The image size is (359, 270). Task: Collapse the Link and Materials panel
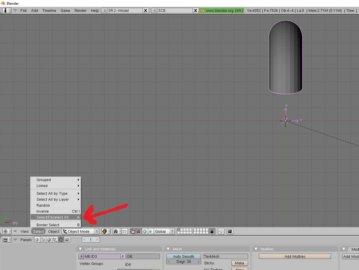(x=80, y=249)
